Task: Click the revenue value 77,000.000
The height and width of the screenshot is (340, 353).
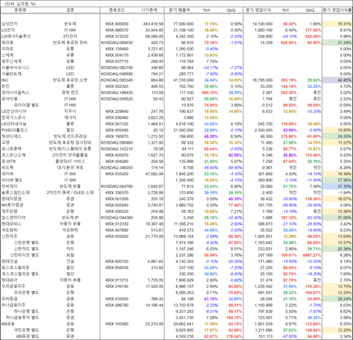Action: tap(184, 24)
